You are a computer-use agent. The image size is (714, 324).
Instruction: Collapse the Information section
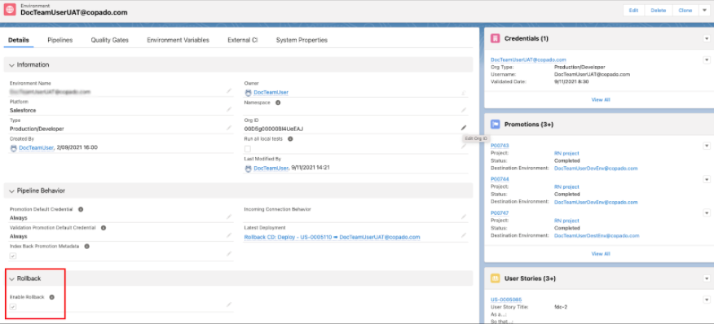point(12,65)
